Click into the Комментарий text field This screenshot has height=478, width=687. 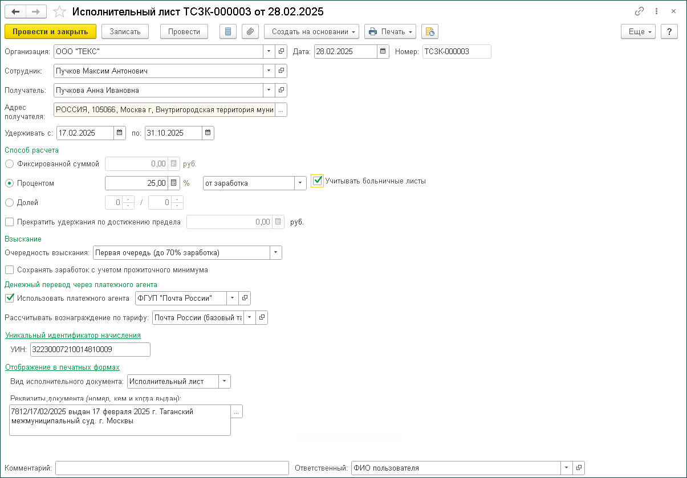(172, 468)
